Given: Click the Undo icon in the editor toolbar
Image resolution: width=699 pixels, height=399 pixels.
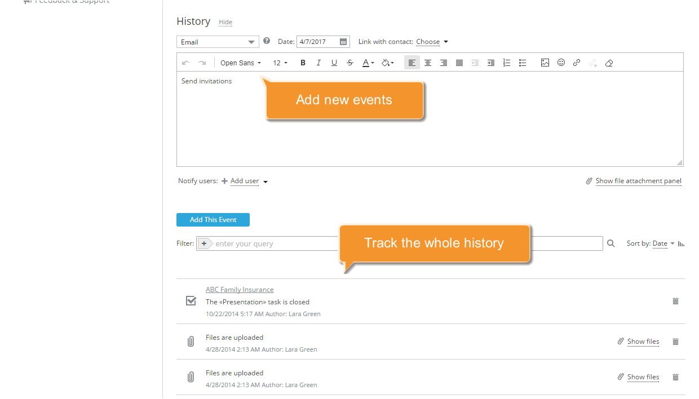Looking at the screenshot, I should pyautogui.click(x=186, y=63).
